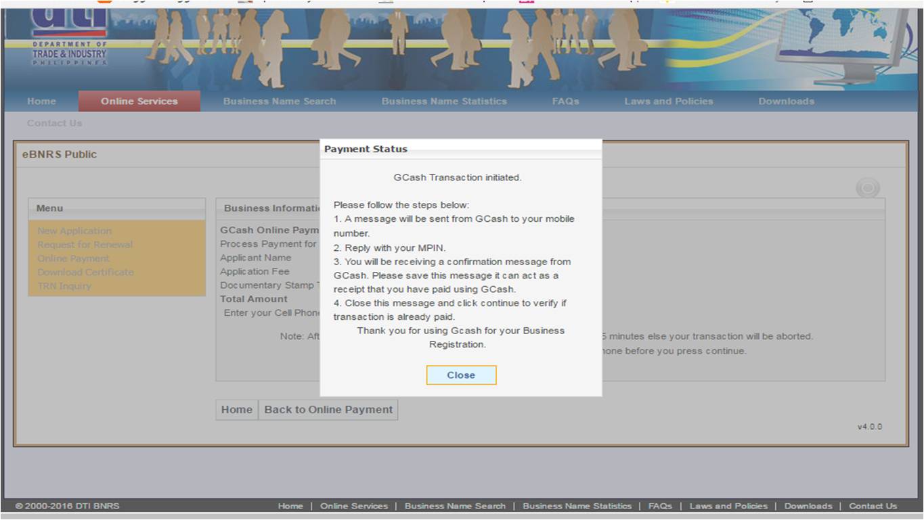The image size is (924, 520).
Task: Switch to the Online Services tab
Action: click(139, 101)
